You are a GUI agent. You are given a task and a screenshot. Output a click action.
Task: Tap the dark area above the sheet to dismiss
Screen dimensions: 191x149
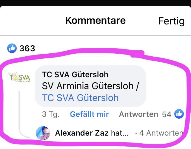click(x=95, y=3)
